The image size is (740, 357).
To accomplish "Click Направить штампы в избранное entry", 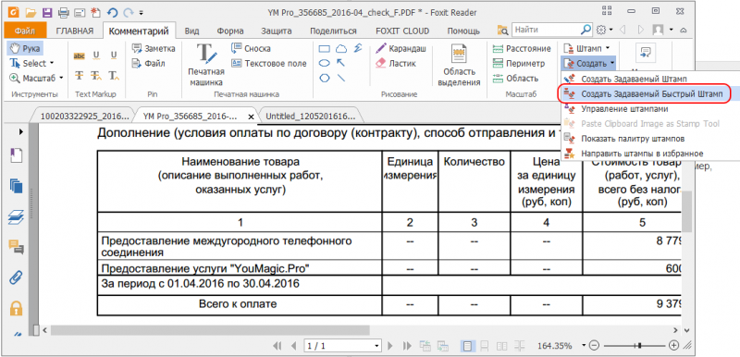I will pos(642,154).
